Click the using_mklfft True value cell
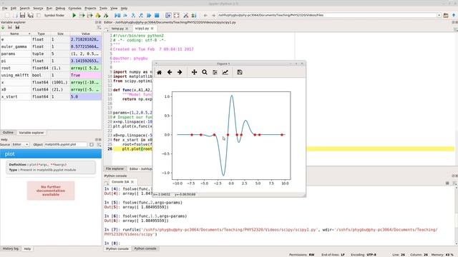The height and width of the screenshot is (257, 458). coord(86,75)
